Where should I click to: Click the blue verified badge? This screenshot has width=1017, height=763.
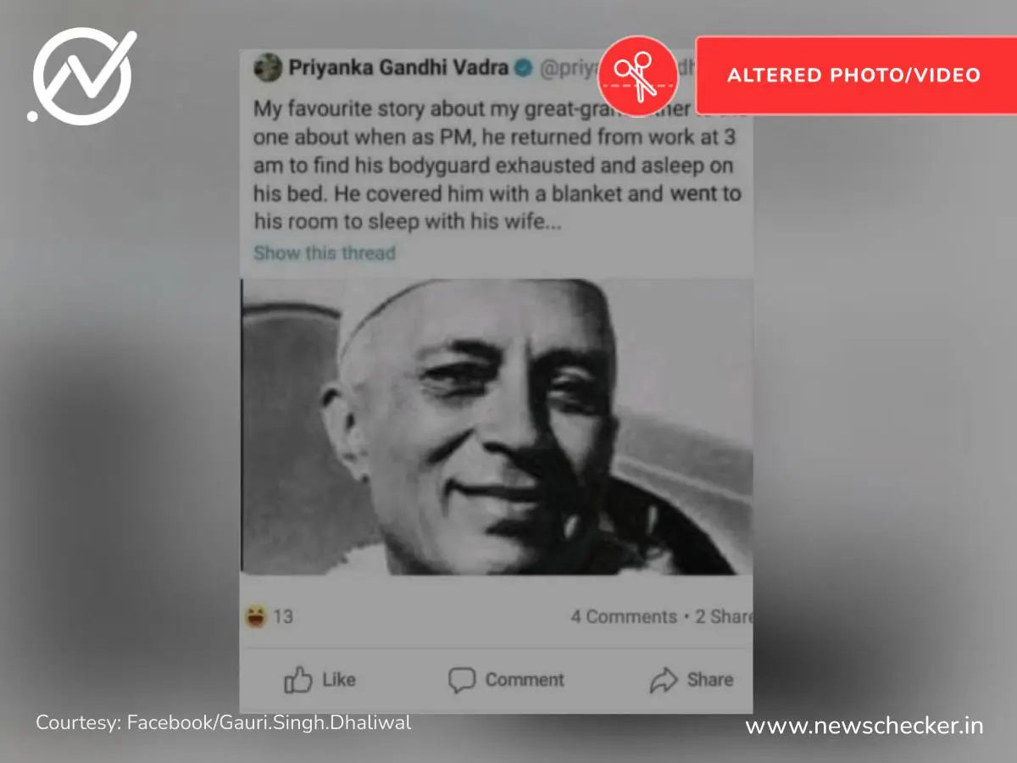pos(525,69)
